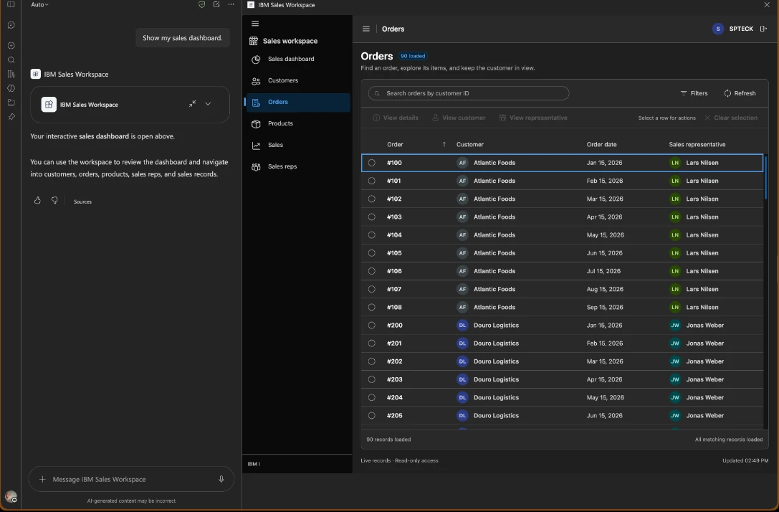The height and width of the screenshot is (512, 779).
Task: Click the pin icon in left rail
Action: click(11, 117)
